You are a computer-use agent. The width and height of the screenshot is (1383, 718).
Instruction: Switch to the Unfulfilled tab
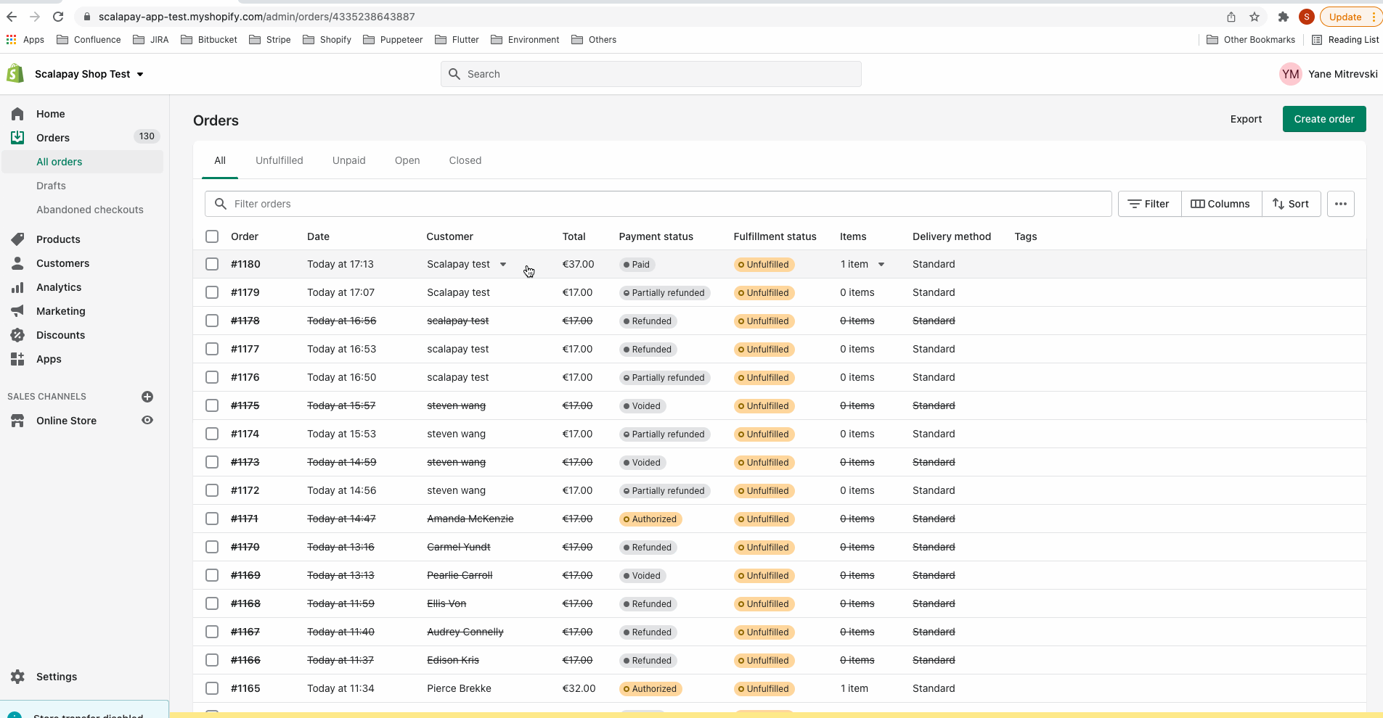279,160
